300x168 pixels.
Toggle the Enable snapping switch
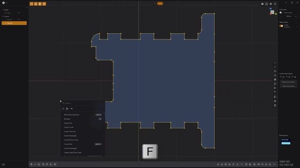(x=281, y=26)
